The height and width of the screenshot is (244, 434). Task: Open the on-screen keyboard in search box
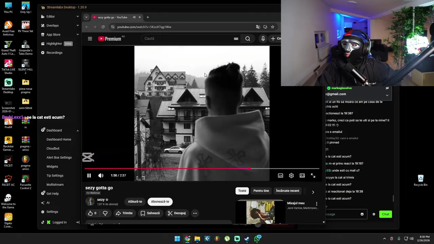tap(236, 39)
